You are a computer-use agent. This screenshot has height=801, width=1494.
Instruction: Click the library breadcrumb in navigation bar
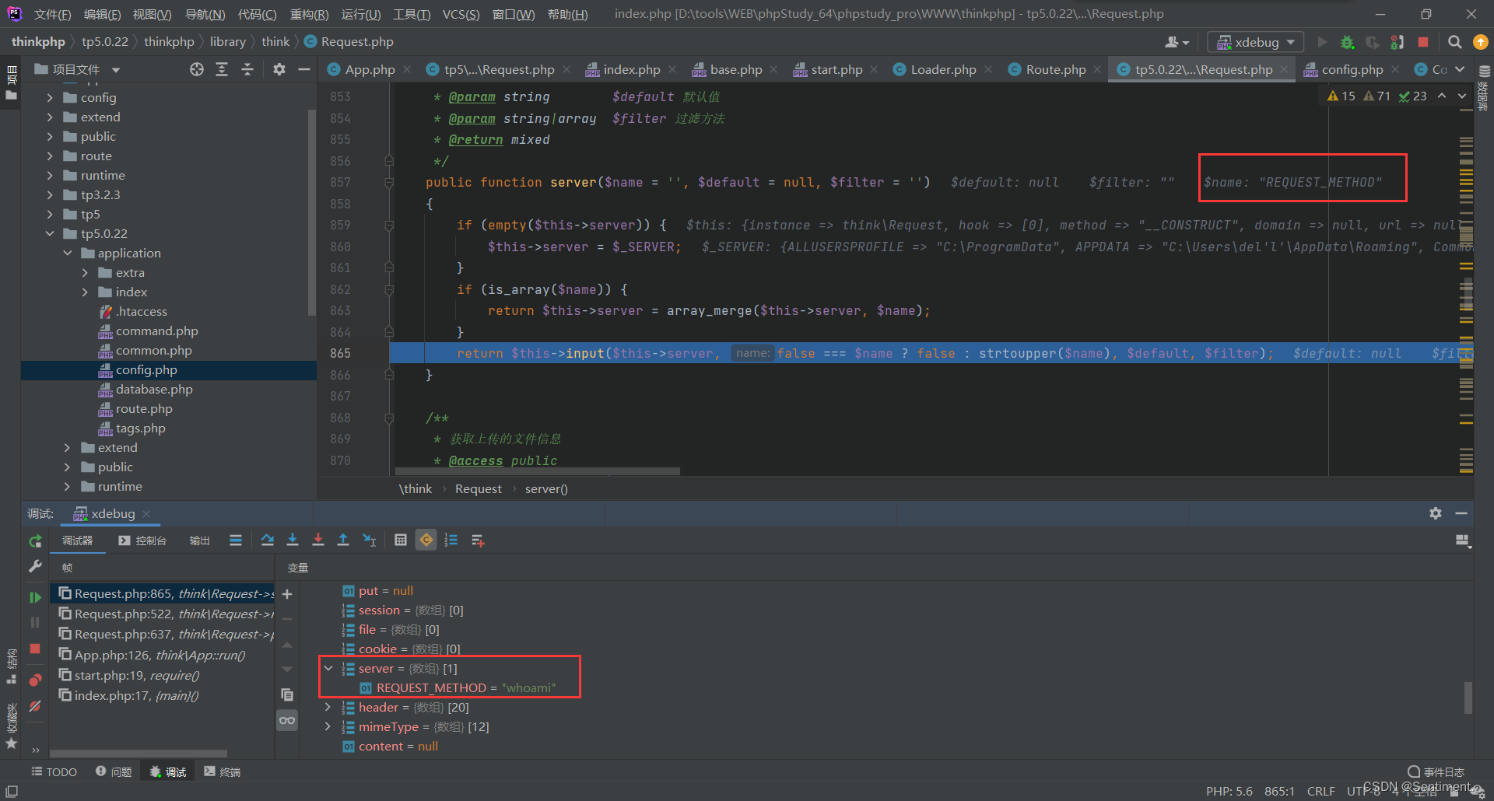coord(227,42)
